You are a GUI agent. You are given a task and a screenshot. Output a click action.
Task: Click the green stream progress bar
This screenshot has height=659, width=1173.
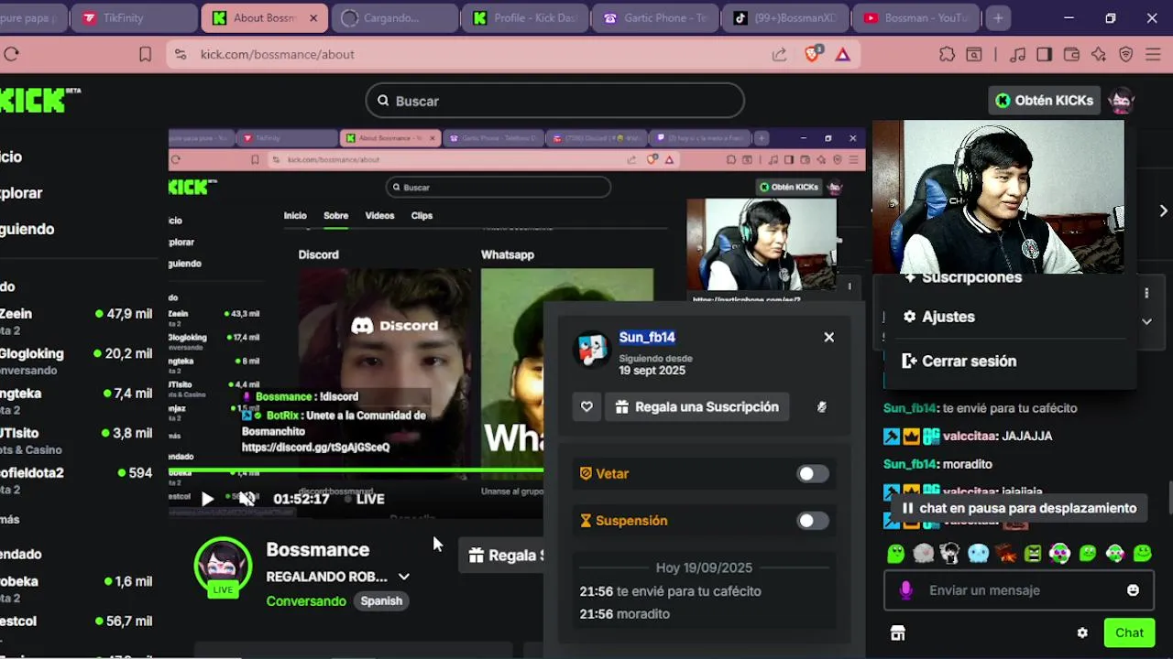(x=356, y=470)
